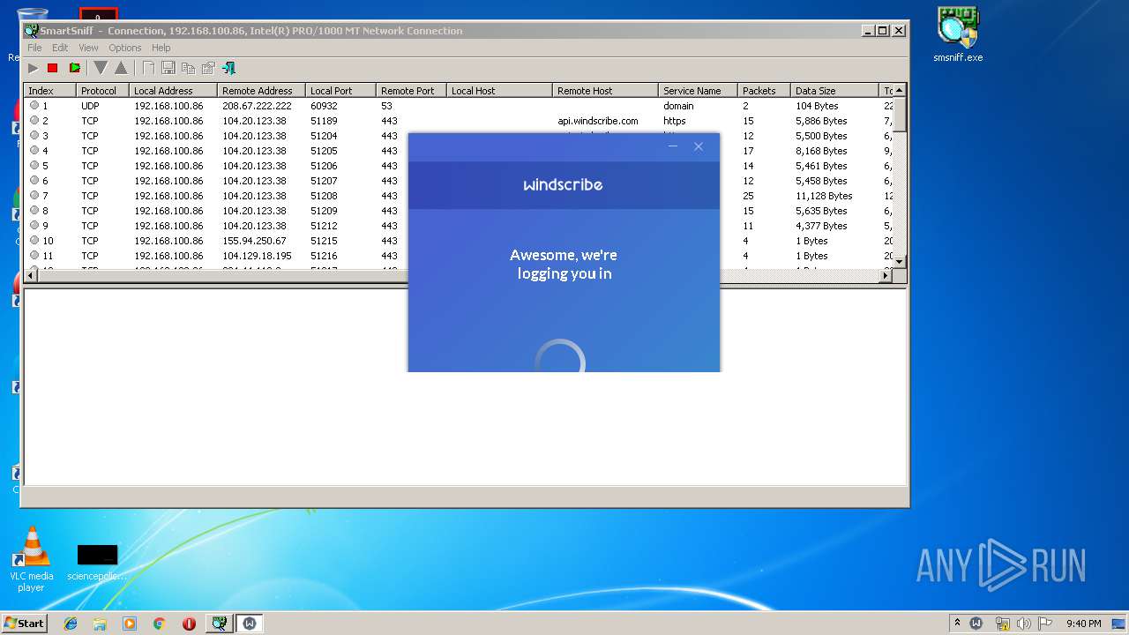Click the new blank document toolbar icon
Image resolution: width=1129 pixels, height=635 pixels.
click(148, 68)
